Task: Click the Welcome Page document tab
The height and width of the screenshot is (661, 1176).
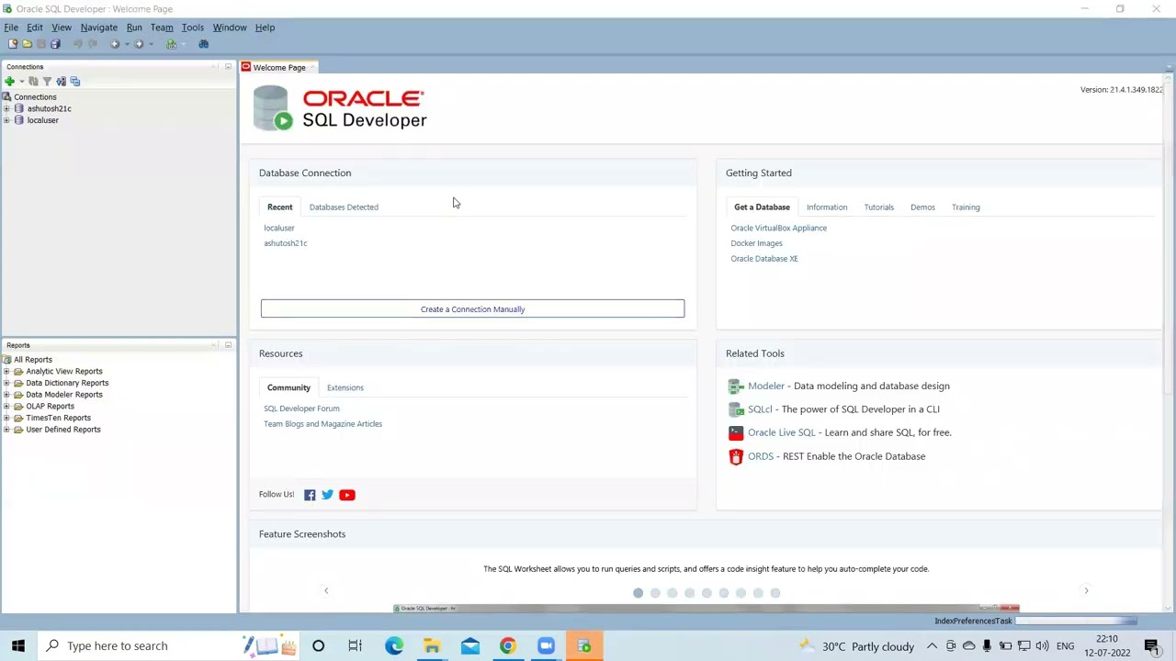Action: click(x=278, y=67)
